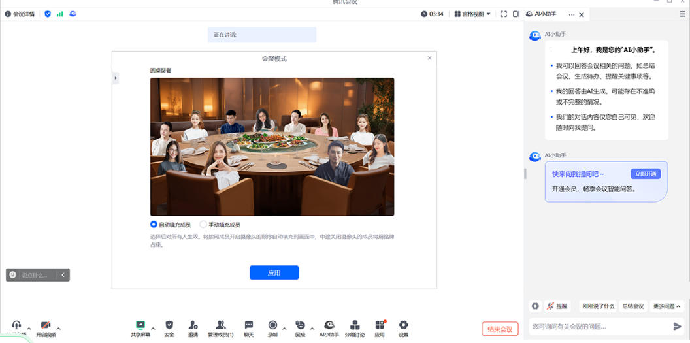The width and height of the screenshot is (690, 343).
Task: Expand 更多问题 more questions
Action: click(x=666, y=306)
